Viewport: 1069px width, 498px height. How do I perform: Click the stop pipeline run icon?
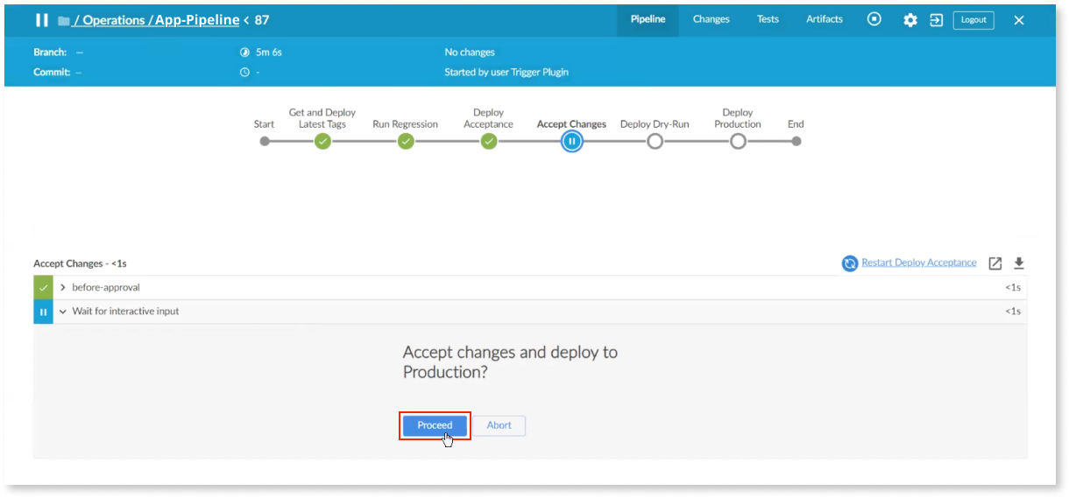(874, 19)
